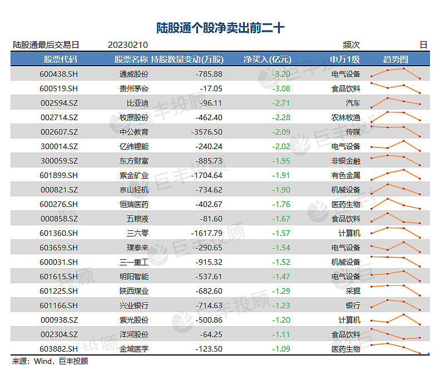Select stock name 恒瑞医药
The image size is (441, 380).
point(134,204)
